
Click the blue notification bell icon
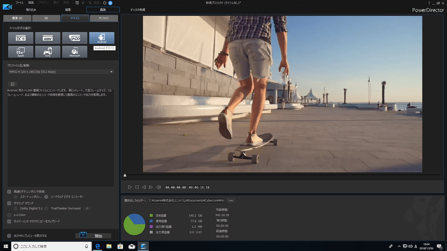tap(110, 3)
